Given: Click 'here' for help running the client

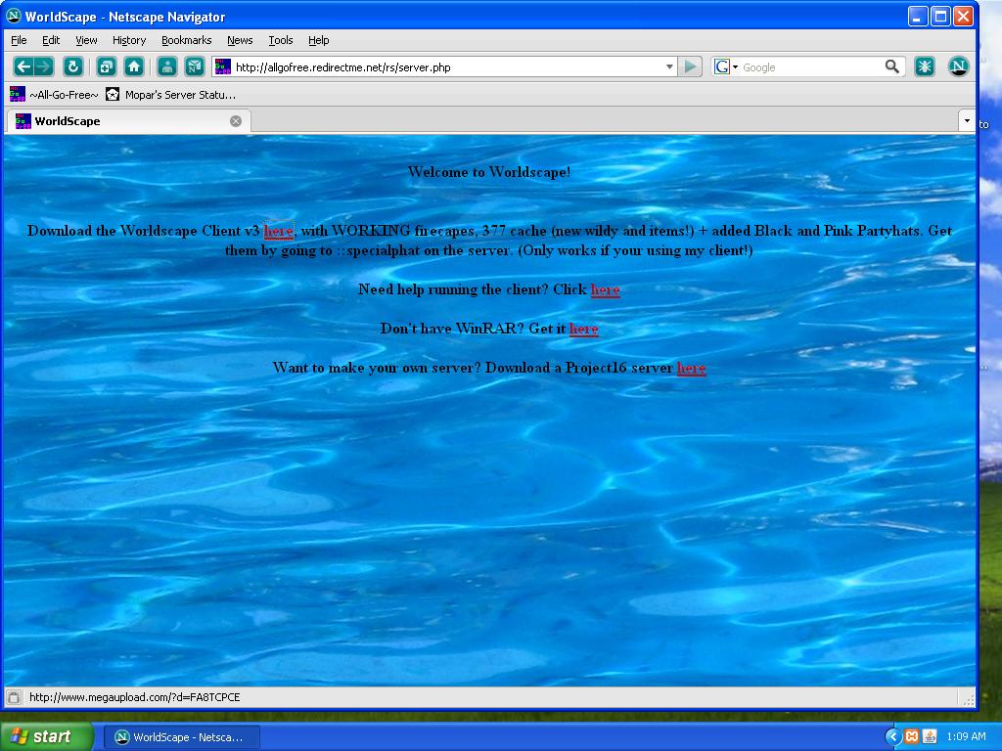Looking at the screenshot, I should 605,289.
